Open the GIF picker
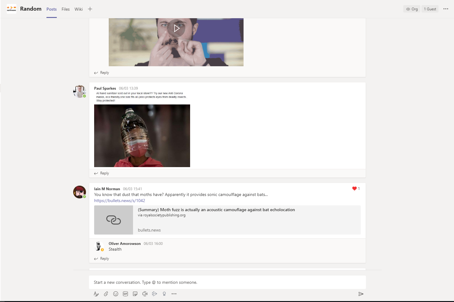The height and width of the screenshot is (302, 454). [x=125, y=294]
